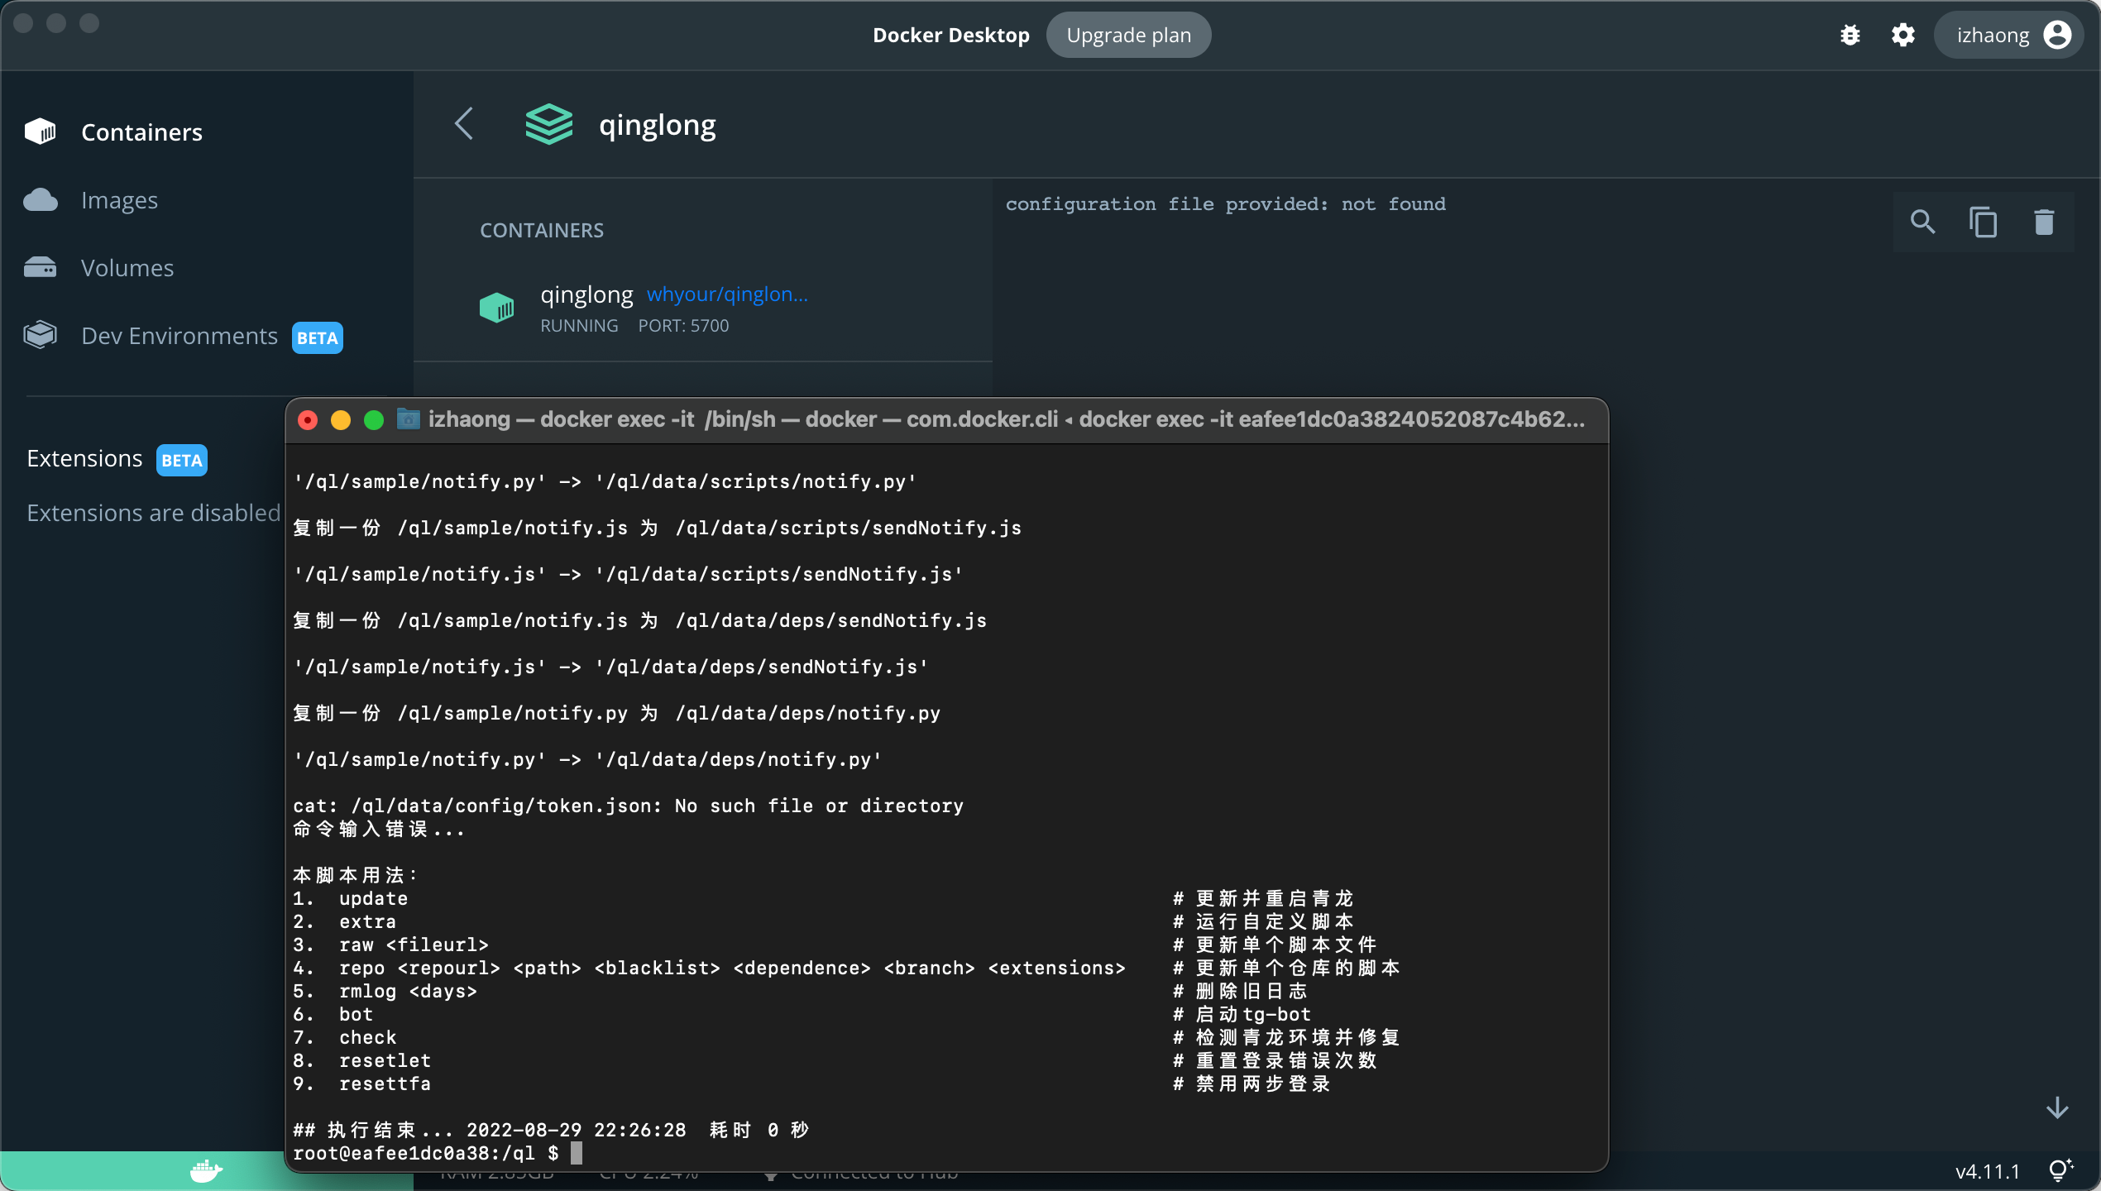
Task: Open the whyour/qinglong image link
Action: point(726,294)
